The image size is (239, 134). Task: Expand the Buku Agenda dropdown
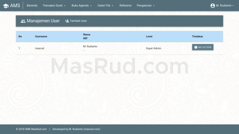82,6
